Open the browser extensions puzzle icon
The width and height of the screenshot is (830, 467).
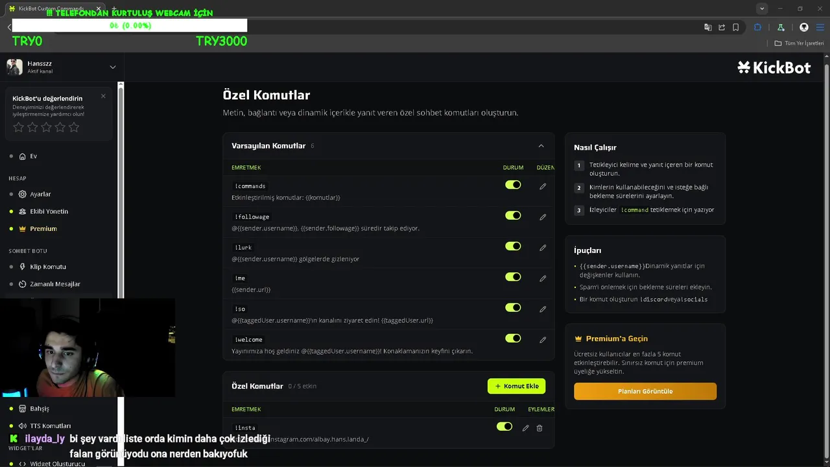[757, 27]
